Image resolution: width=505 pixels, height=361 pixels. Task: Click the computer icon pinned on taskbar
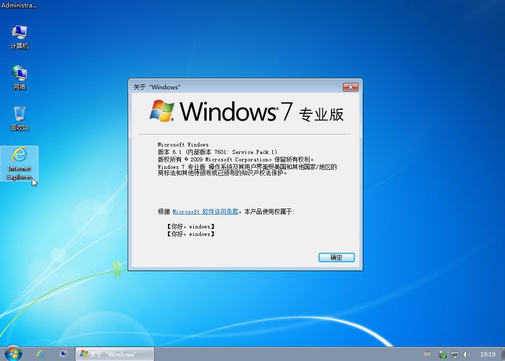63,354
